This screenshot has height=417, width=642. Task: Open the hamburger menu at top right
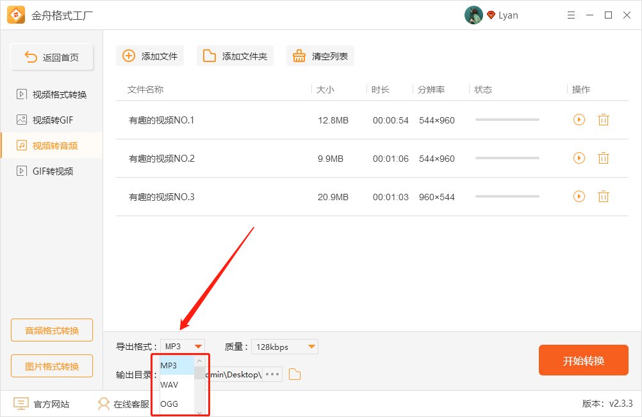tap(571, 15)
